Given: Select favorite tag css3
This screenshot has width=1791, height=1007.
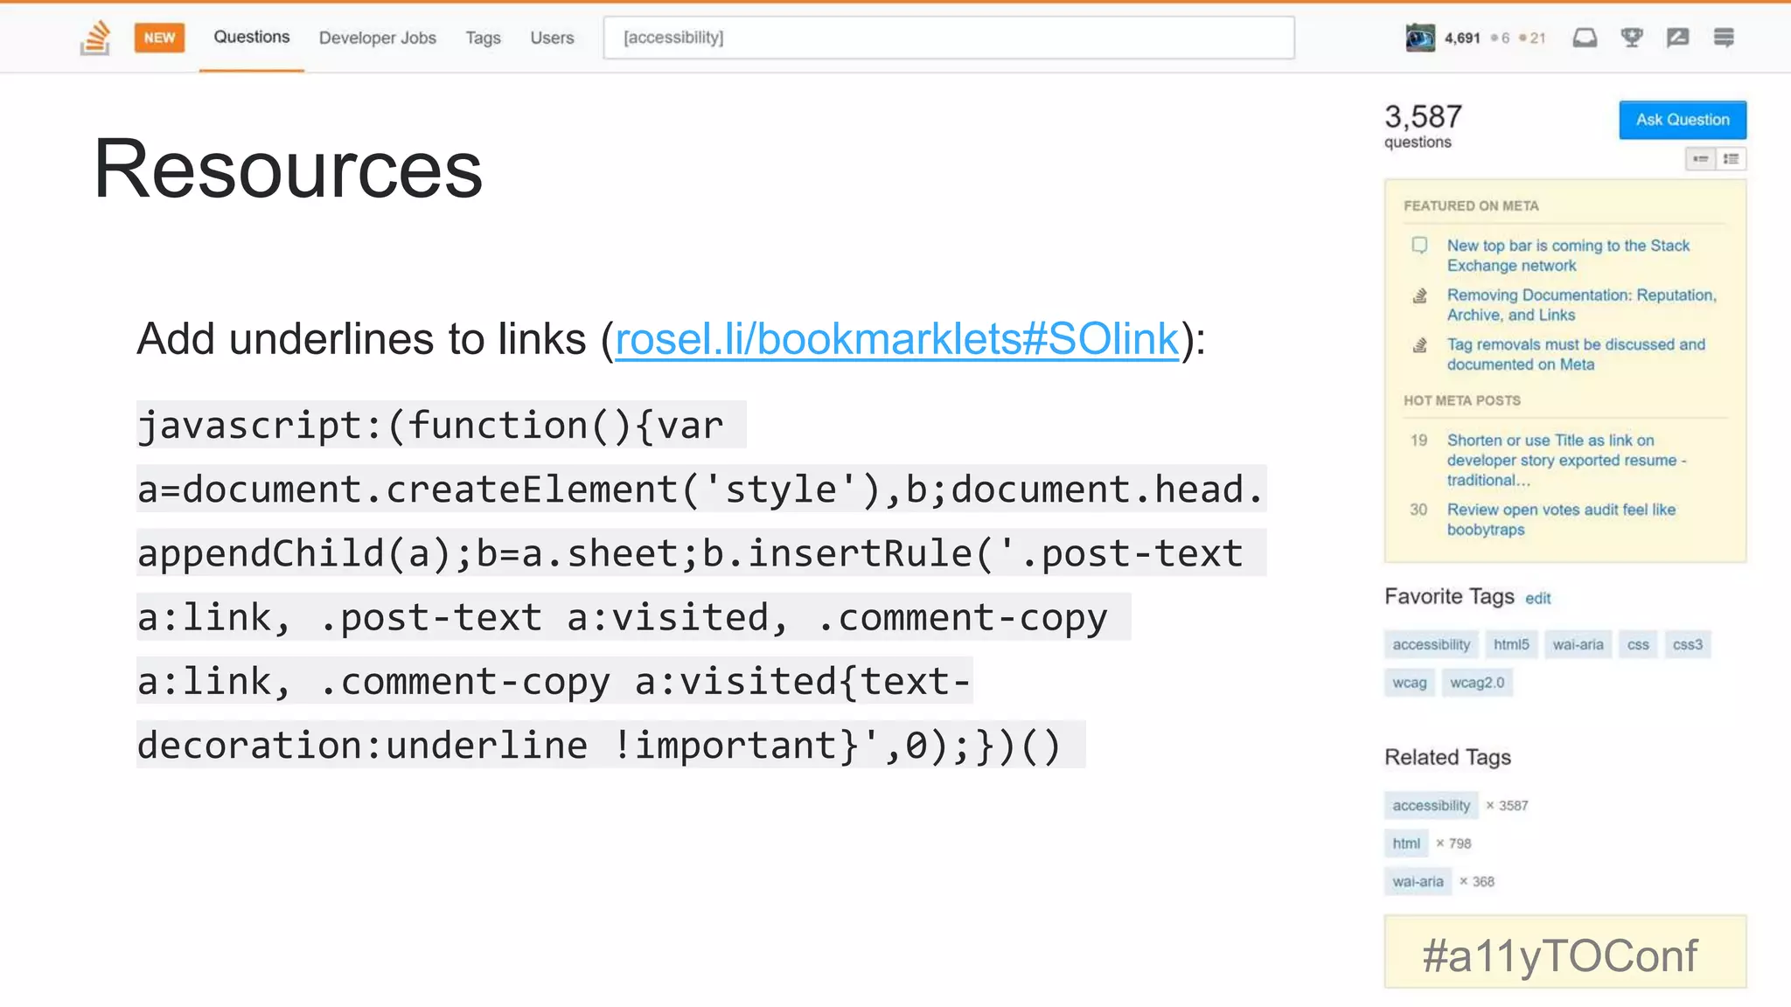Looking at the screenshot, I should pyautogui.click(x=1688, y=645).
